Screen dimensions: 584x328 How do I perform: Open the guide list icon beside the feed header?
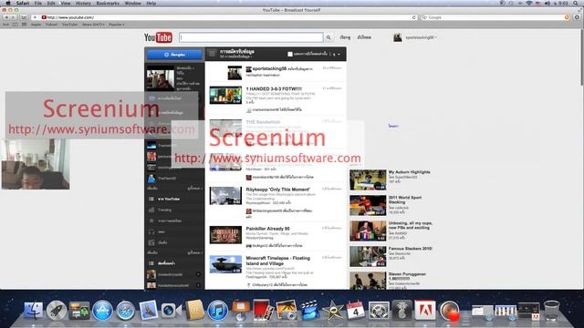tap(212, 54)
